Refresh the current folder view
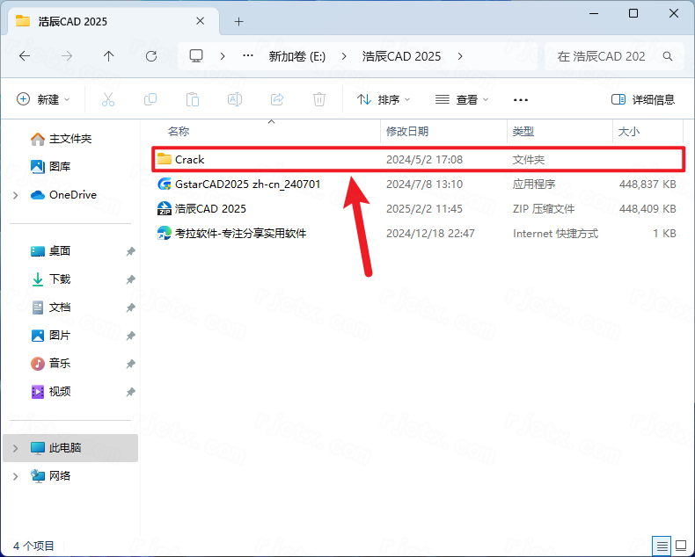Image resolution: width=695 pixels, height=557 pixels. pos(150,55)
